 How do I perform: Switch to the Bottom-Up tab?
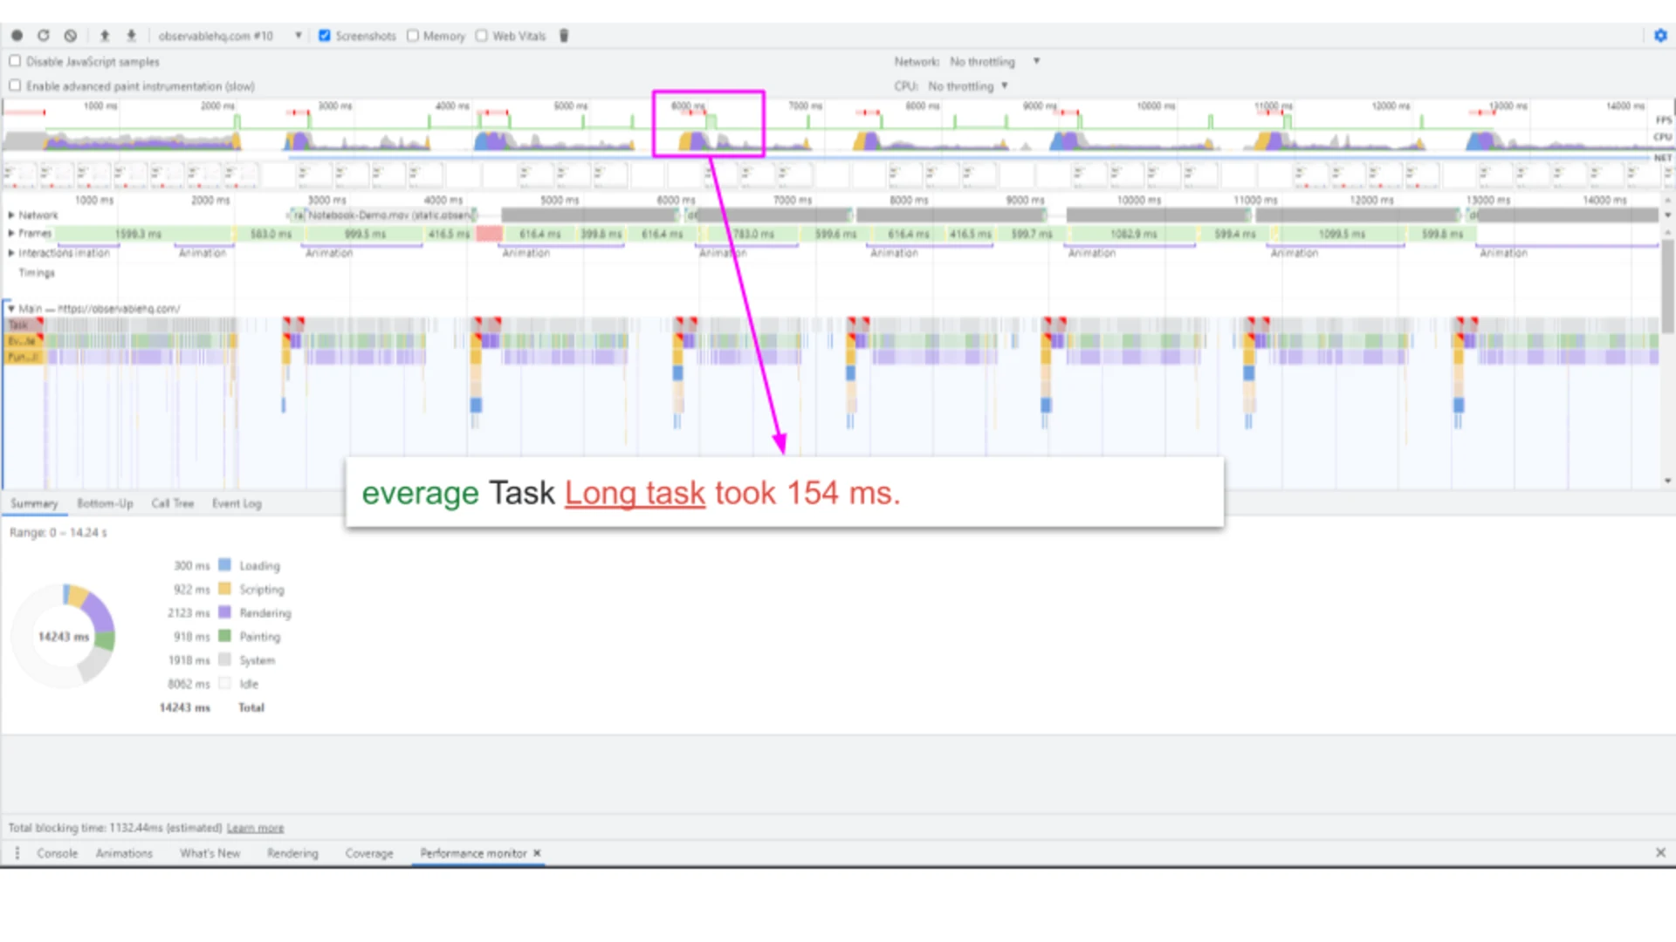coord(105,503)
